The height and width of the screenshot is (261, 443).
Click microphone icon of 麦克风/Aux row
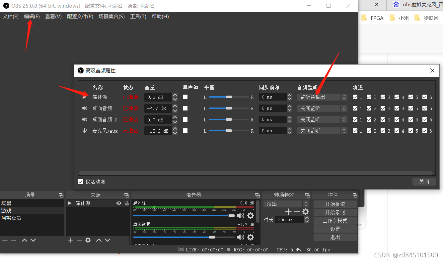coord(85,131)
